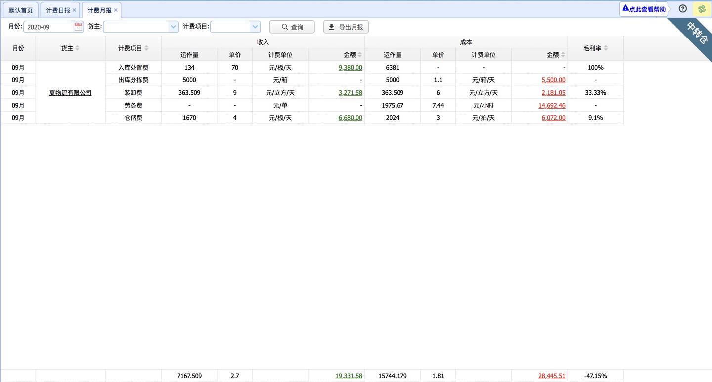Click the 查询 search button

pyautogui.click(x=292, y=27)
